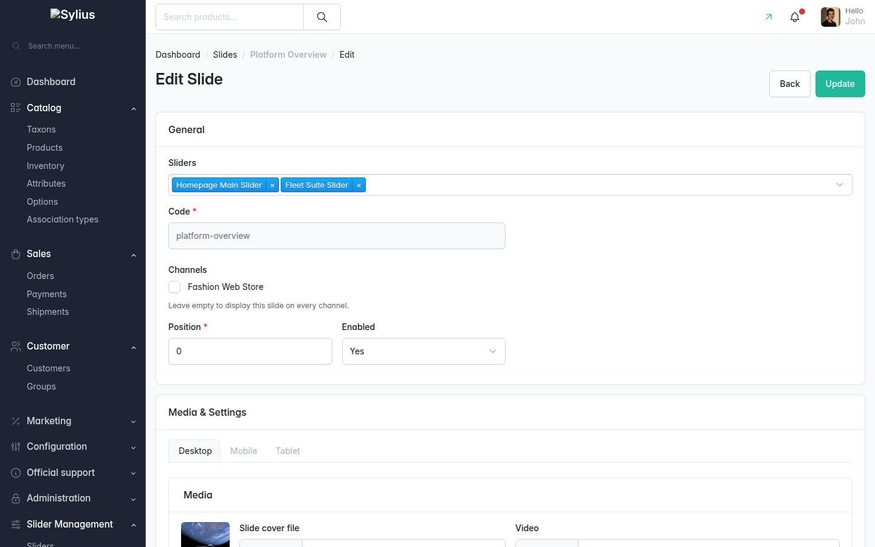This screenshot has height=547, width=875.
Task: Expand the Administration menu section
Action: (134, 500)
